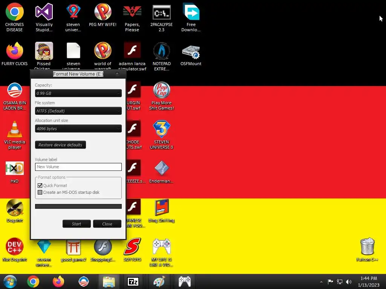Viewport: 386px width, 289px height.
Task: Click the Volume label text field
Action: [x=78, y=167]
